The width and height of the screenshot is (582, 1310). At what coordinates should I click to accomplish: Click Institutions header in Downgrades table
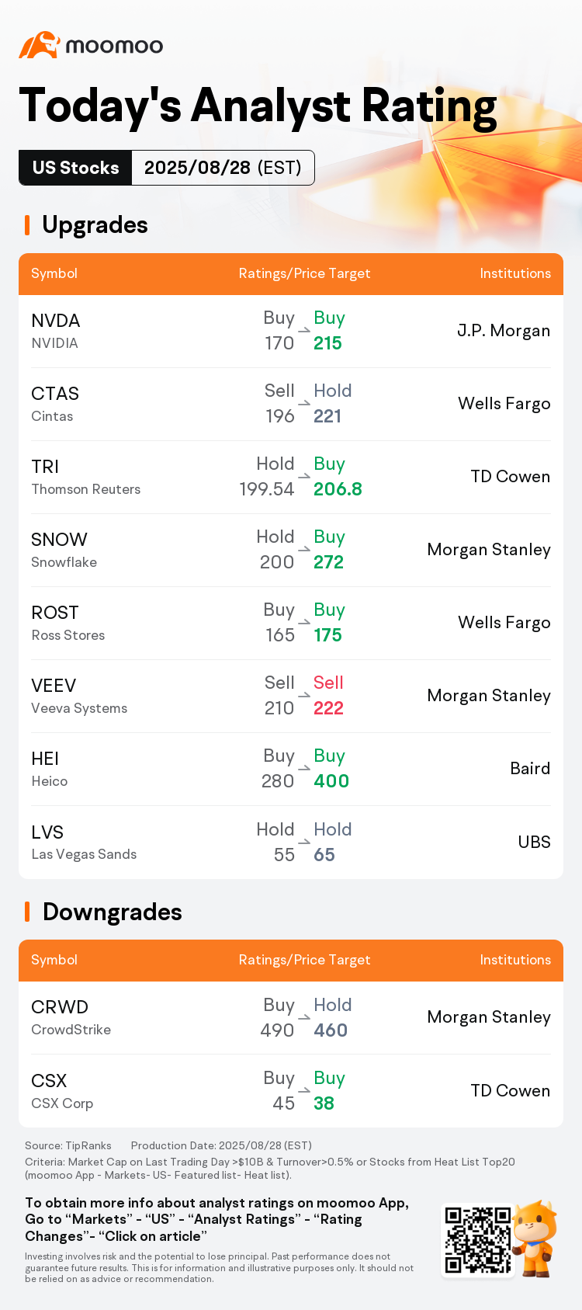(x=515, y=960)
